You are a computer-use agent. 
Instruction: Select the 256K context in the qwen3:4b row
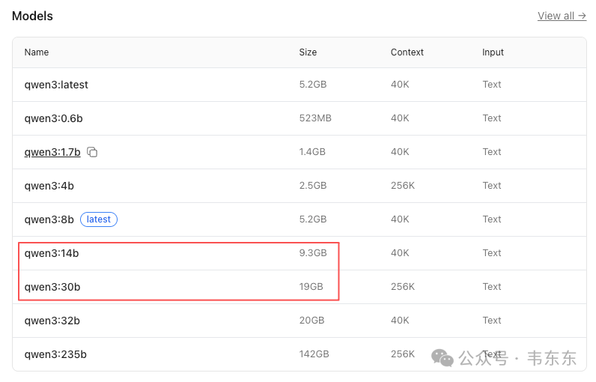pos(403,186)
